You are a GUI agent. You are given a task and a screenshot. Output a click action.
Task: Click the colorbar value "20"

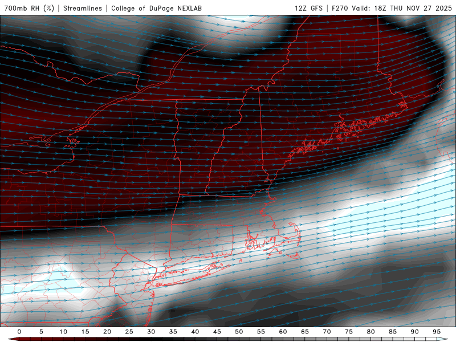point(107,332)
